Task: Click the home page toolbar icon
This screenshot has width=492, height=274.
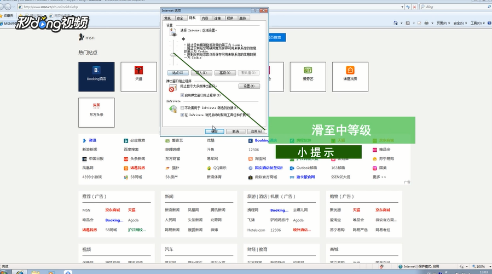Action: click(x=396, y=23)
